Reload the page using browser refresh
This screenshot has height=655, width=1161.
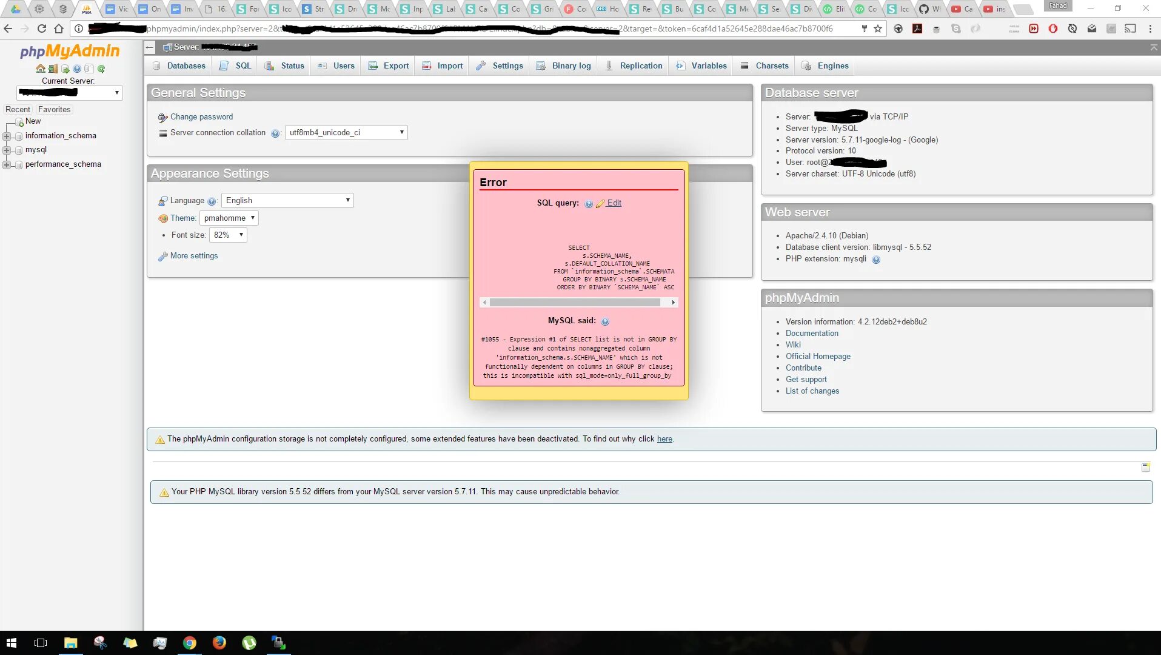[x=42, y=29]
